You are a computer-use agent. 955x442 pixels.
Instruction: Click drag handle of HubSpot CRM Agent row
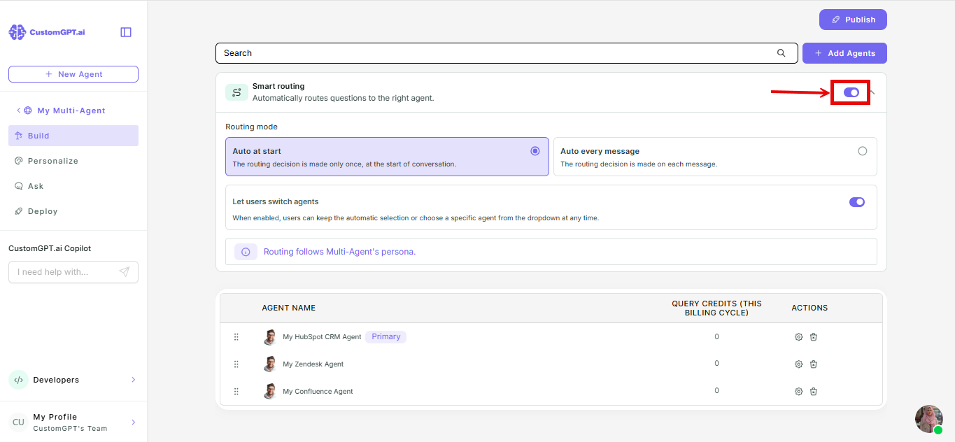point(236,337)
